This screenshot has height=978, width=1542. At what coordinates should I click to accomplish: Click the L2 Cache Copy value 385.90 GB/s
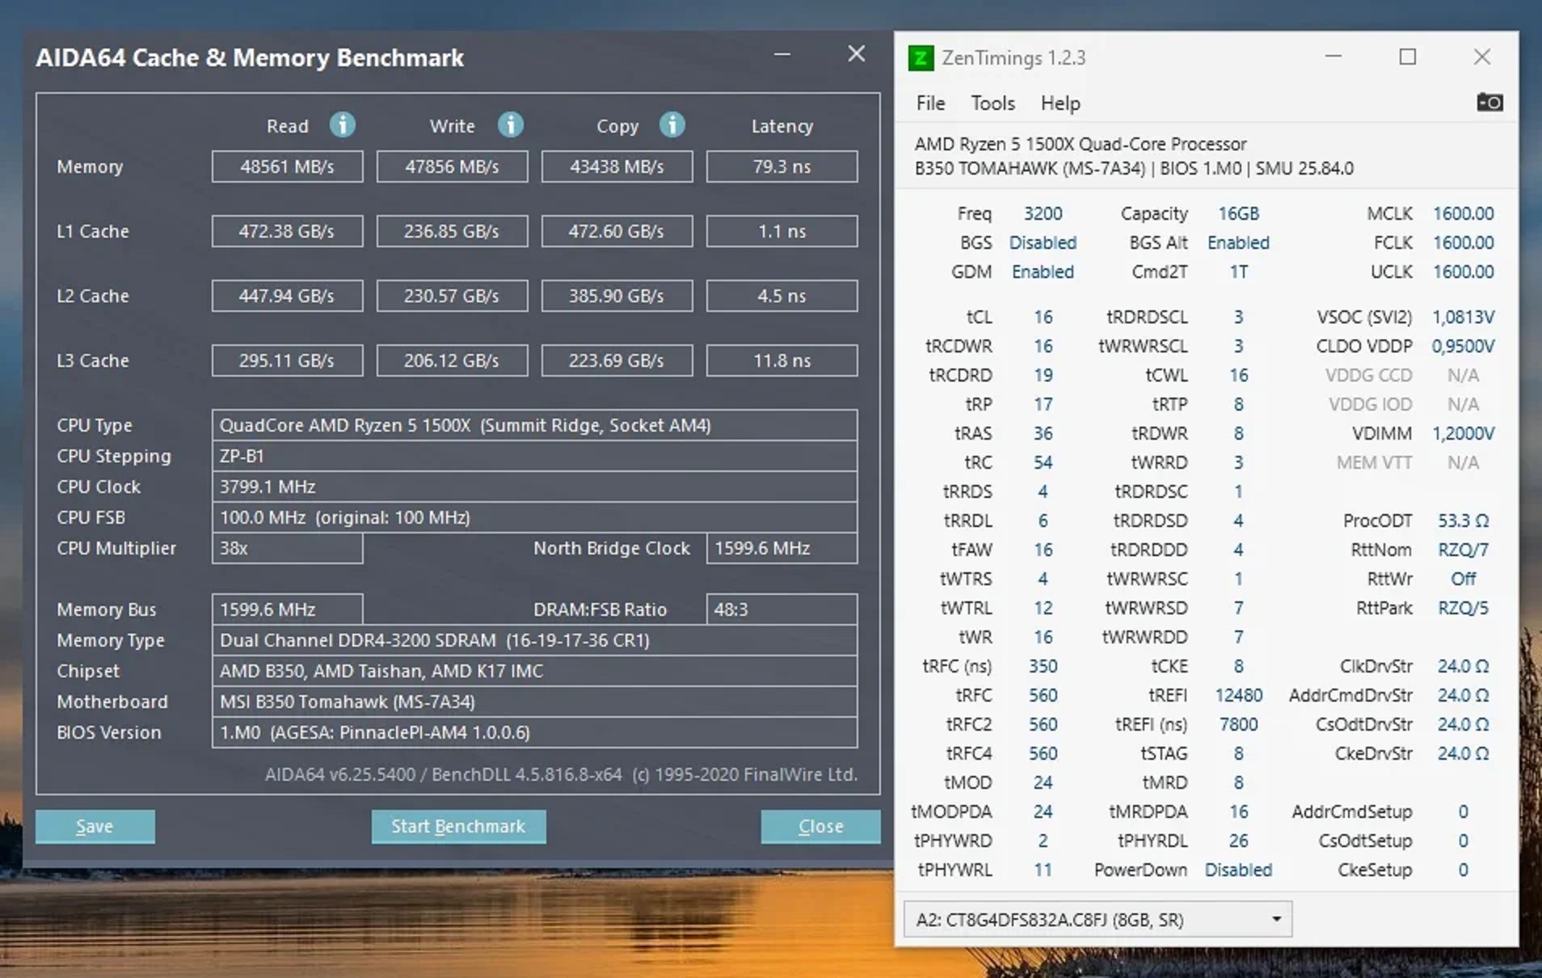tap(617, 296)
